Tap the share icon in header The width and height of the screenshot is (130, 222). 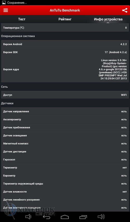tap(125, 10)
